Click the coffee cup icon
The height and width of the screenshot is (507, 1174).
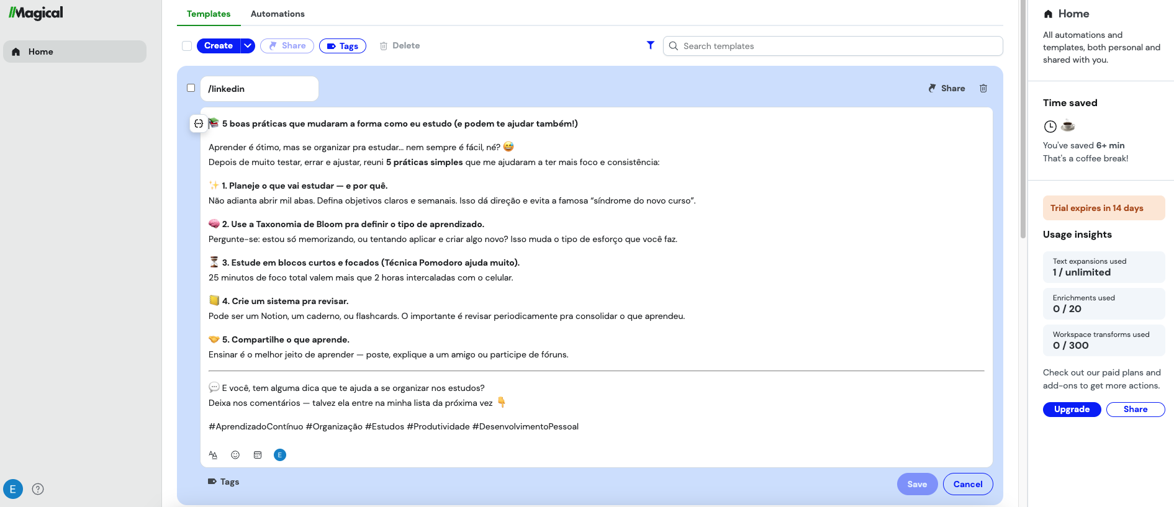[x=1068, y=126]
